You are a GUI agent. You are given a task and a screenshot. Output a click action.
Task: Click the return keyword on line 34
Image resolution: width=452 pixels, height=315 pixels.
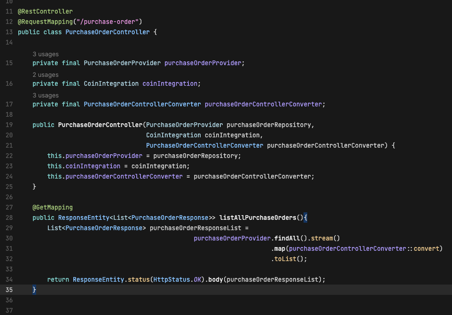click(x=58, y=280)
